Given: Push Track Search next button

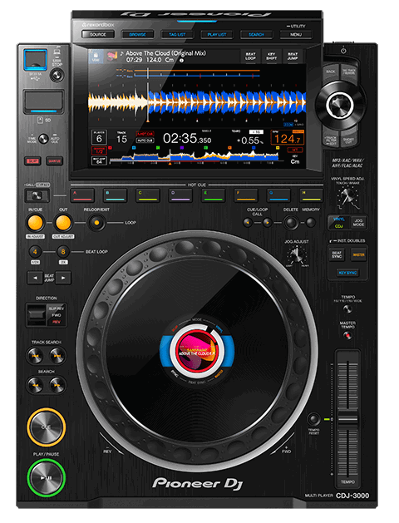Looking at the screenshot, I should point(57,356).
